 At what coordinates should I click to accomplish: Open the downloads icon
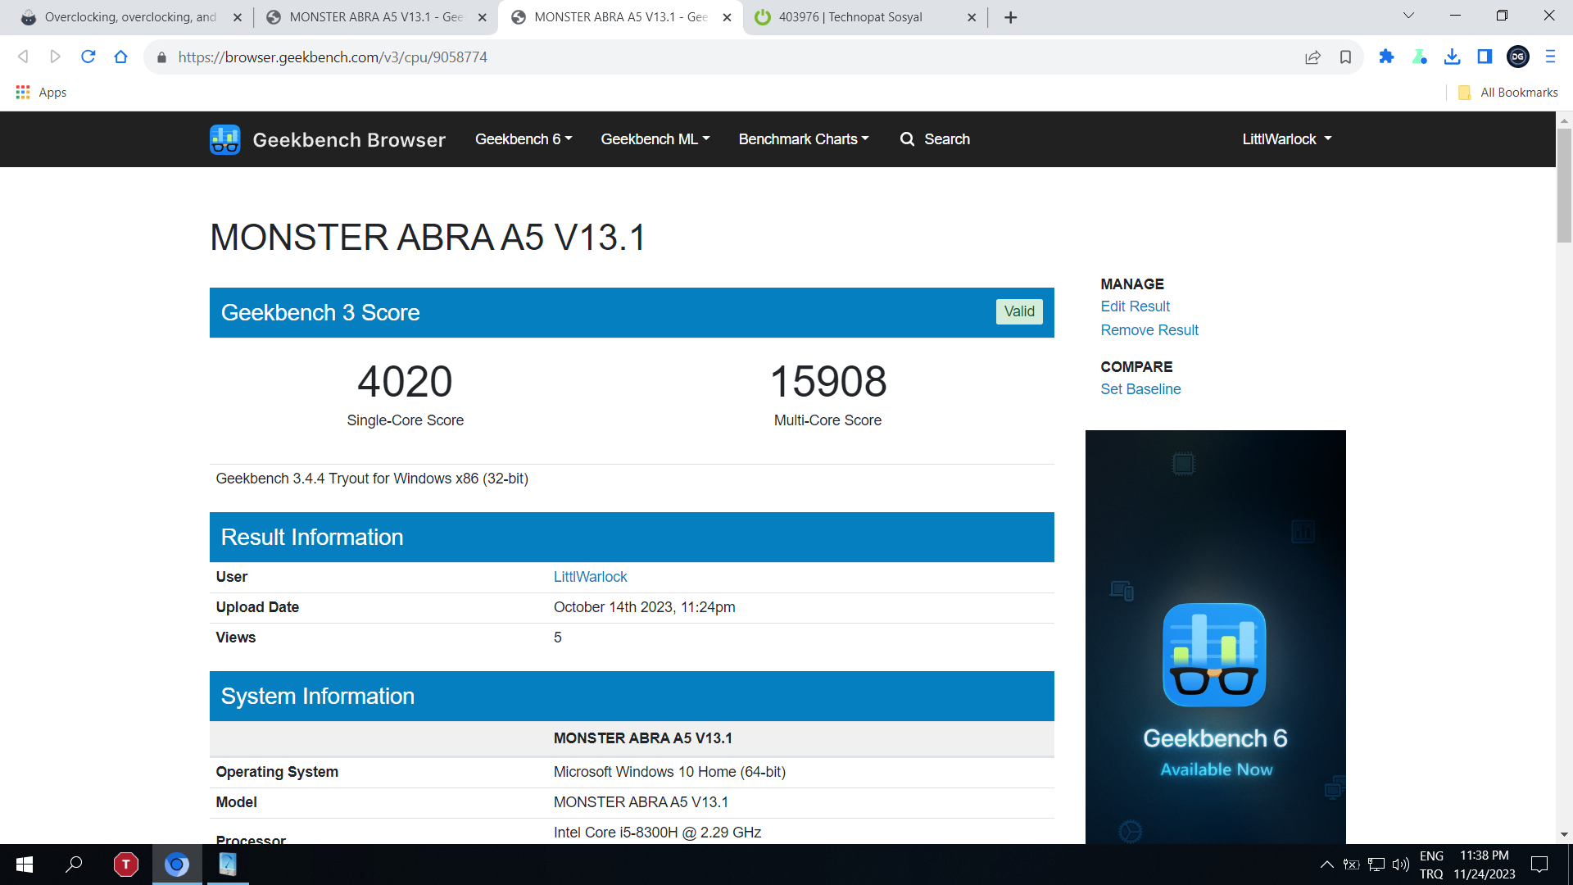[x=1452, y=57]
